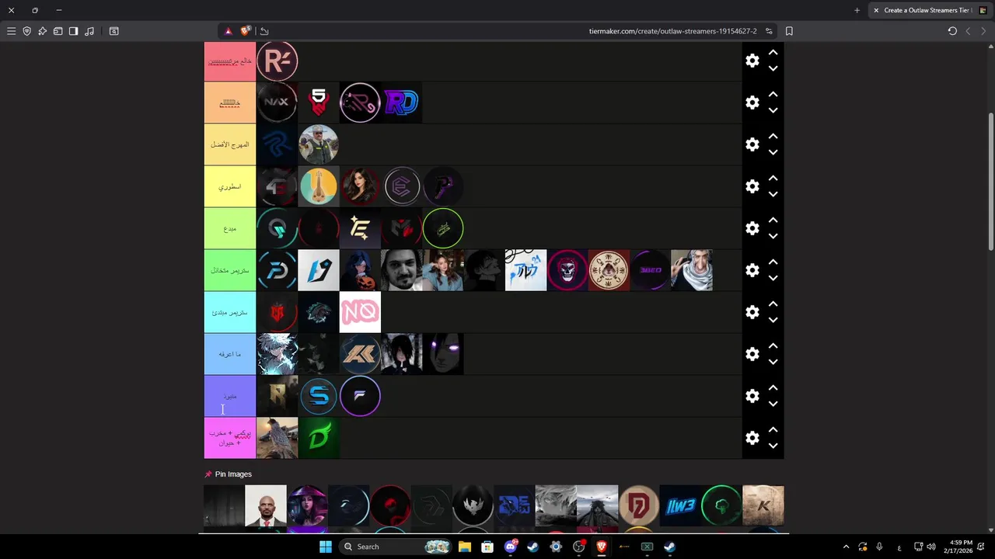Open settings gear for the مبدع tier row

click(752, 228)
